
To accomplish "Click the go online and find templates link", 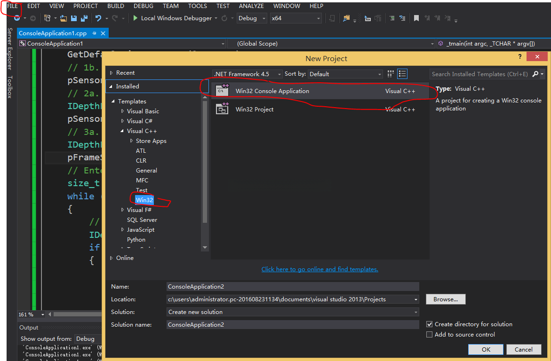I will (319, 269).
